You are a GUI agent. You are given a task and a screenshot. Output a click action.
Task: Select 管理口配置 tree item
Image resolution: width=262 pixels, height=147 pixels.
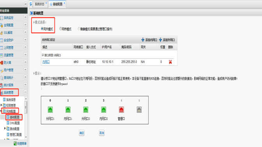click(16, 135)
